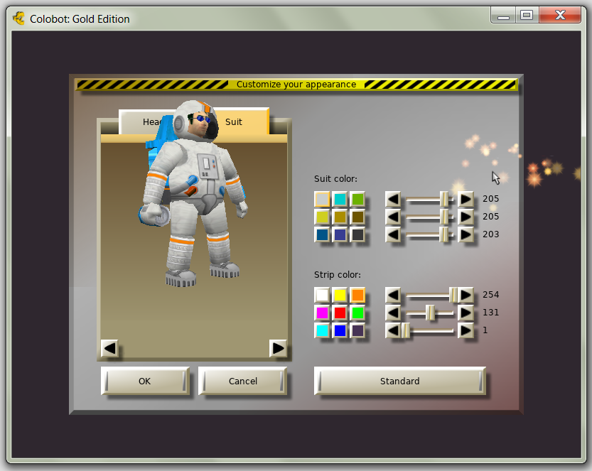Decrease strip blue value 1 with left arrow
592x471 pixels.
coord(393,330)
